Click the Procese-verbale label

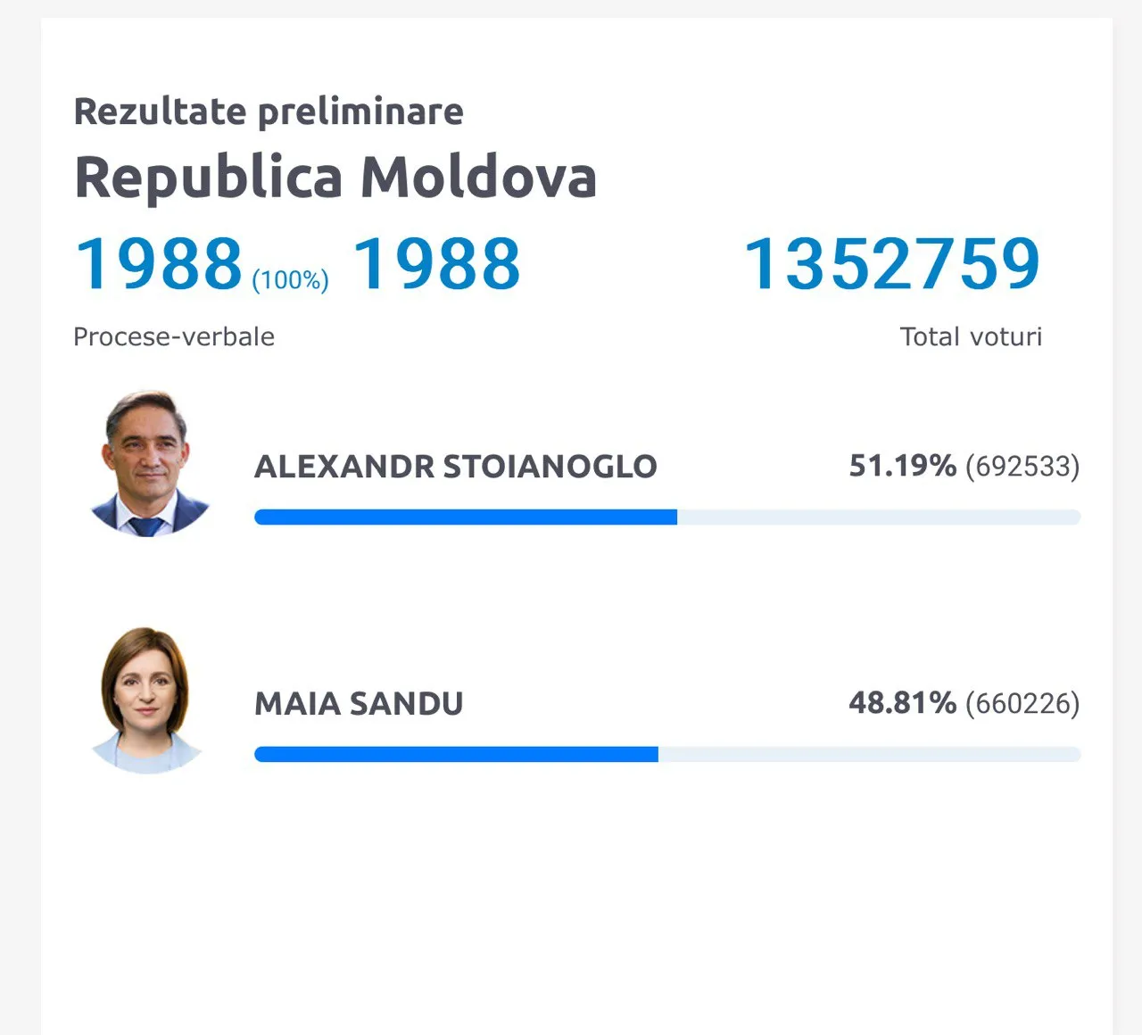pos(174,336)
